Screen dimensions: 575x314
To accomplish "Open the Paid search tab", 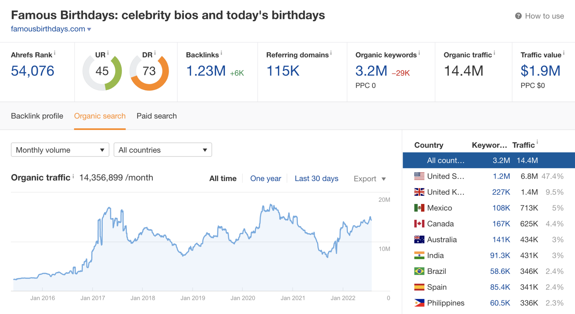I will 157,116.
